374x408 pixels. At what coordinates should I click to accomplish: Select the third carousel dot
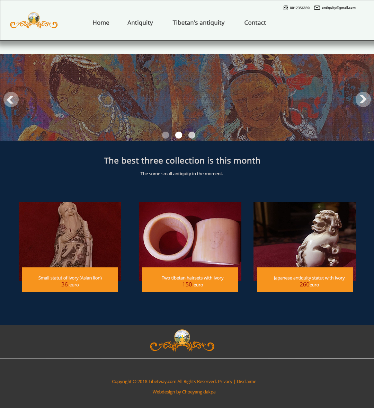(x=192, y=135)
